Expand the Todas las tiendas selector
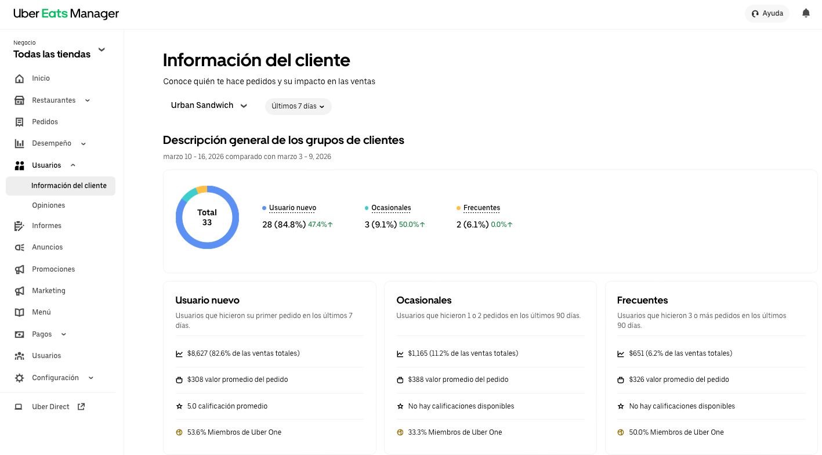This screenshot has height=455, width=822. [102, 50]
